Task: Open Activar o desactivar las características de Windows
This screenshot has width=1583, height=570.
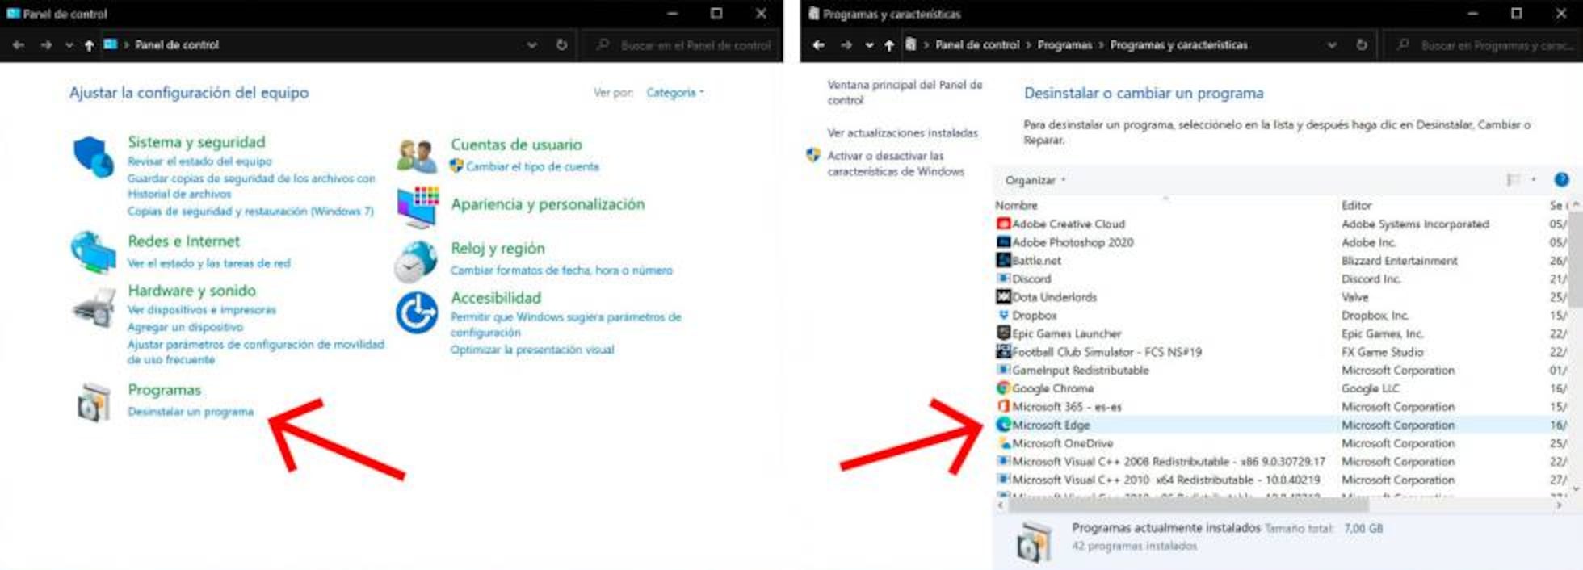Action: click(895, 163)
